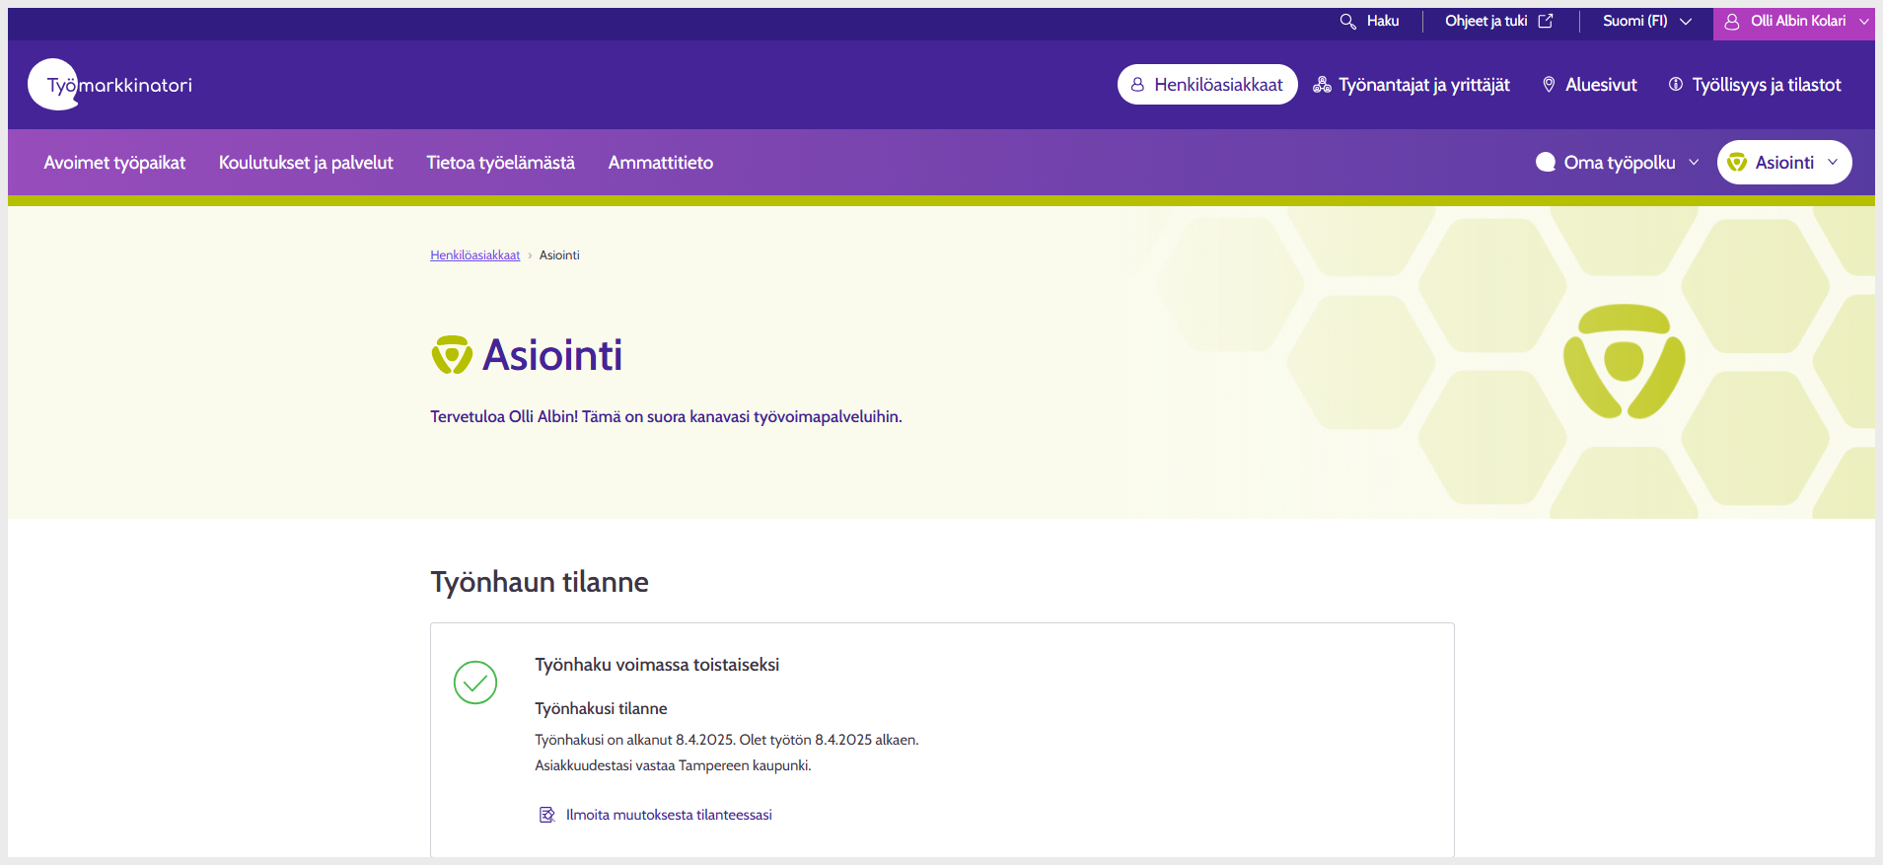Click the Työnhakusi tilanne subheading
Screen dimensions: 1883x865
[x=601, y=708]
